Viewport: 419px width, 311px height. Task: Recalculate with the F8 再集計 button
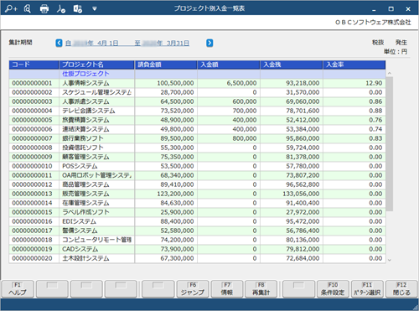pos(261,289)
